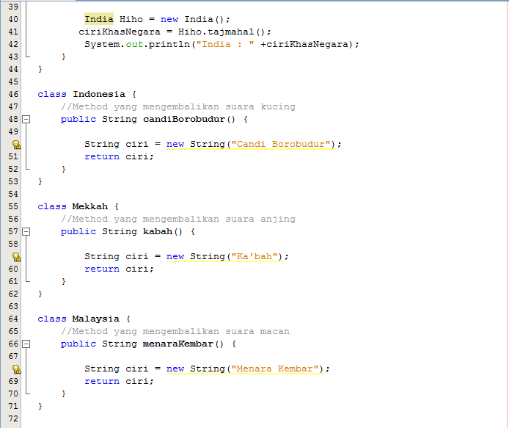Viewport: 509px width, 428px height.
Task: Click the comment mentioning suara anjing
Action: [x=178, y=219]
